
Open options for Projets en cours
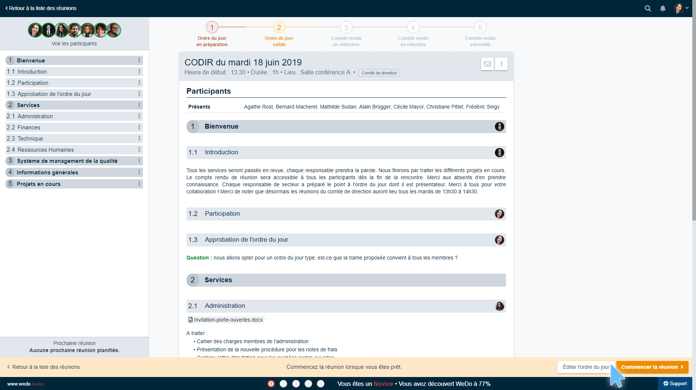[x=139, y=184]
